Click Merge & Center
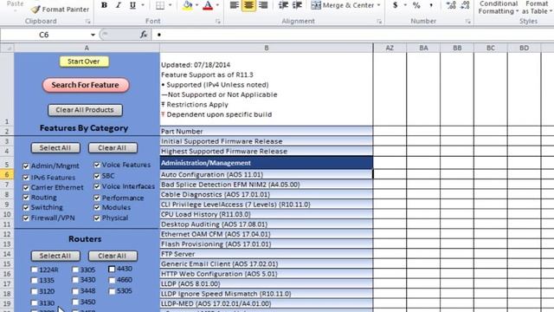The height and width of the screenshot is (312, 554). tap(342, 5)
